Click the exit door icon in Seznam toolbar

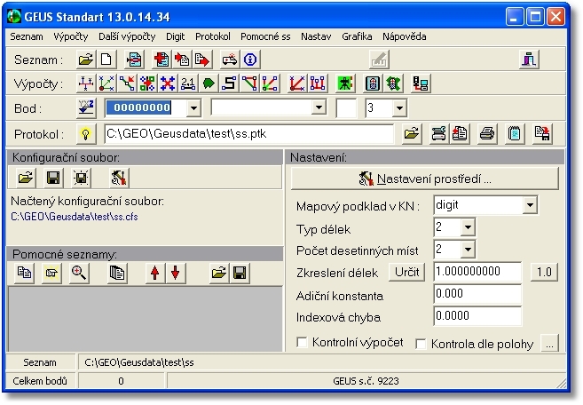pos(529,60)
